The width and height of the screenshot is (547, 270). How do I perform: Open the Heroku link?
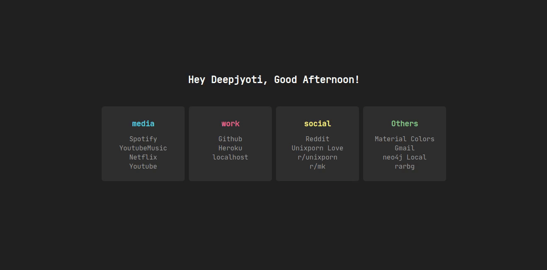click(x=230, y=148)
